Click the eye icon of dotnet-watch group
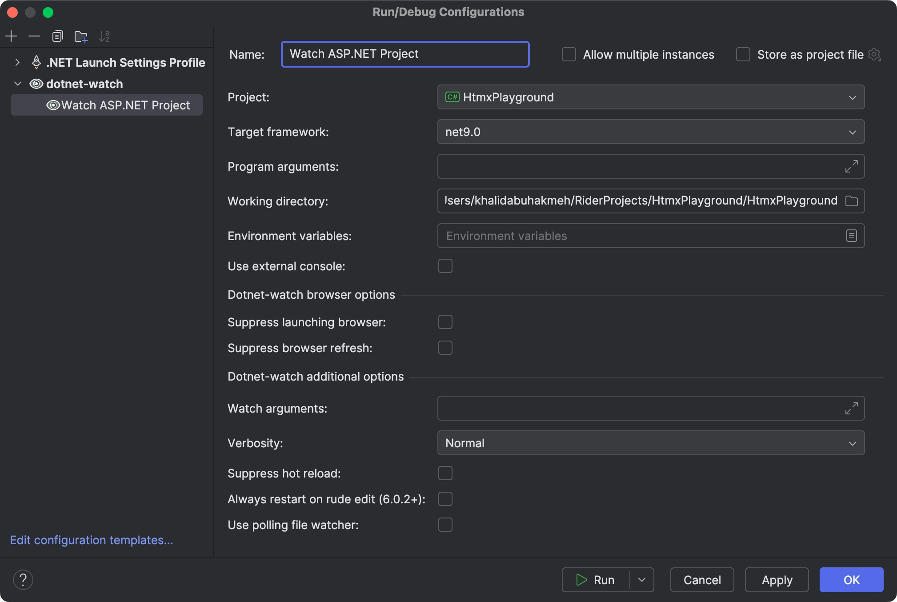This screenshot has width=897, height=602. pos(36,84)
